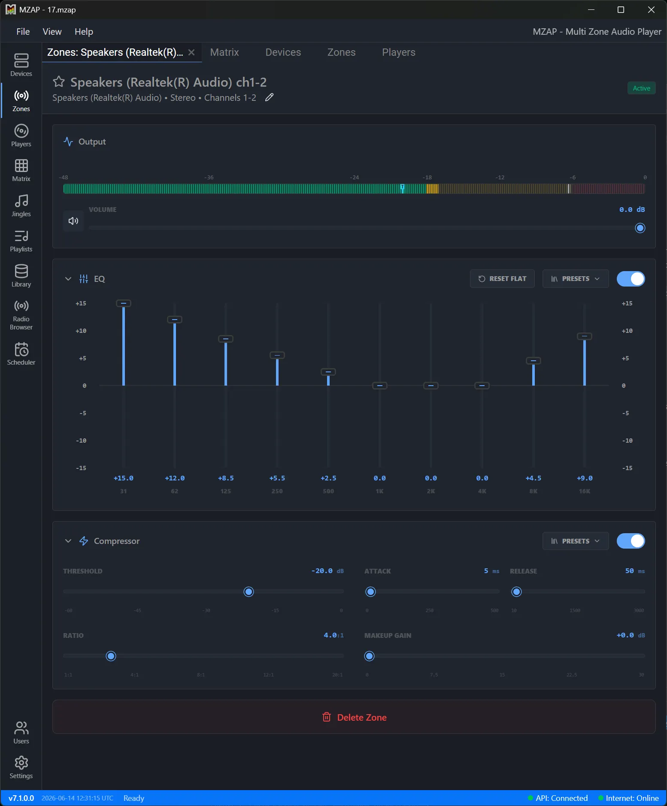Click the MZAP app logo icon
Viewport: 667px width, 806px height.
[11, 9]
